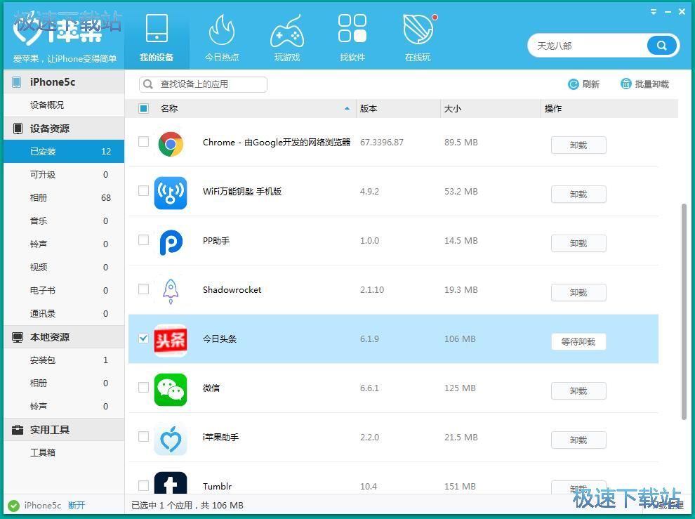The width and height of the screenshot is (695, 519).
Task: Open 铃声 under 设备资源
Action: point(64,244)
